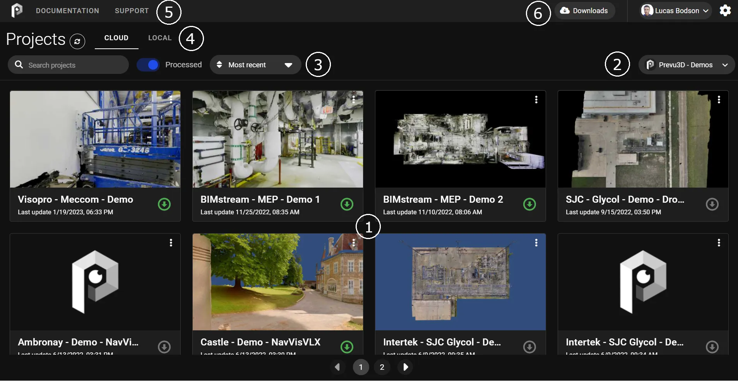Open more options for Ambronay - Demo card
This screenshot has width=738, height=381.
[x=171, y=243]
